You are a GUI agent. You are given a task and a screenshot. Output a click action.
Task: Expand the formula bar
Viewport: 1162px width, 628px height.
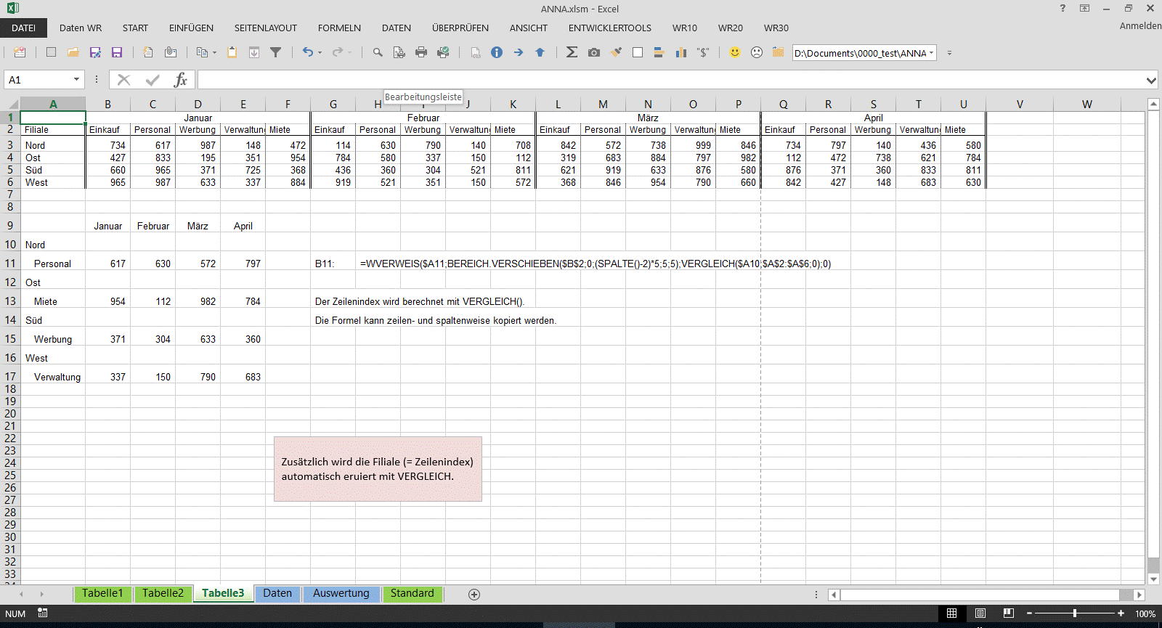(x=1151, y=80)
